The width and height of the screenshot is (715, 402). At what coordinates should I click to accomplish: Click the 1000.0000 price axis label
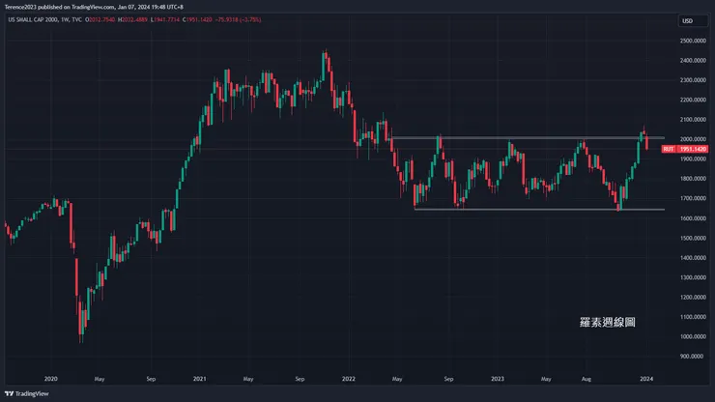pyautogui.click(x=693, y=336)
